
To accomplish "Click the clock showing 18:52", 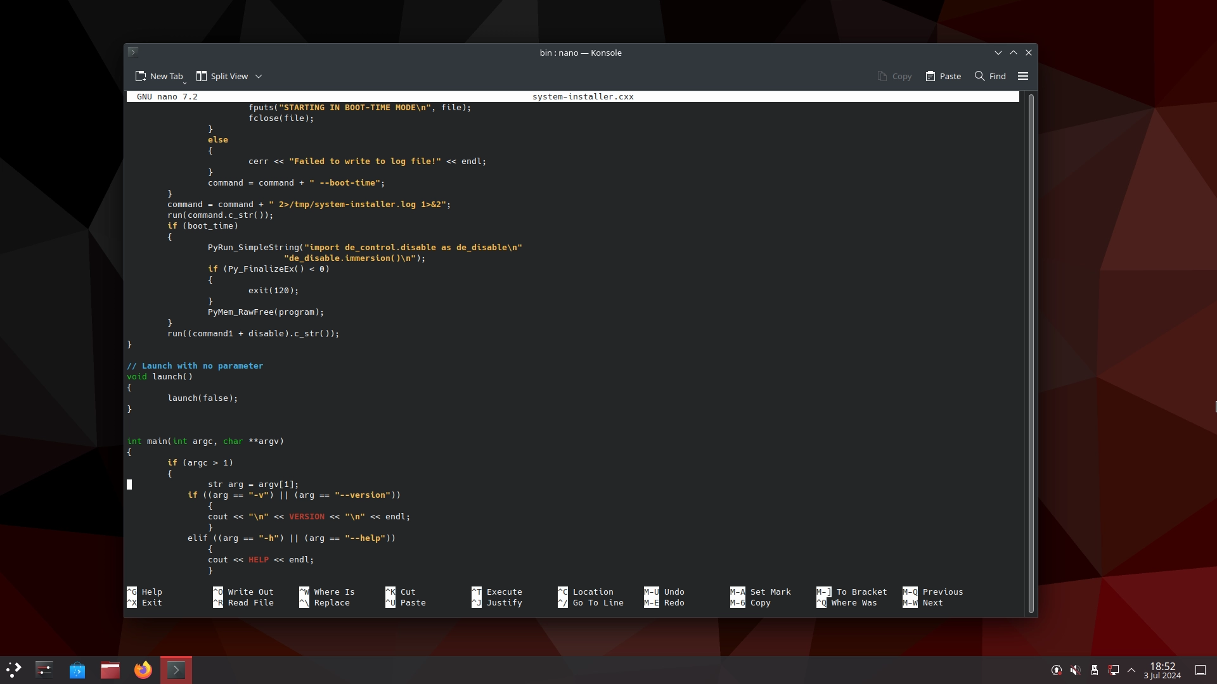I will click(x=1162, y=670).
